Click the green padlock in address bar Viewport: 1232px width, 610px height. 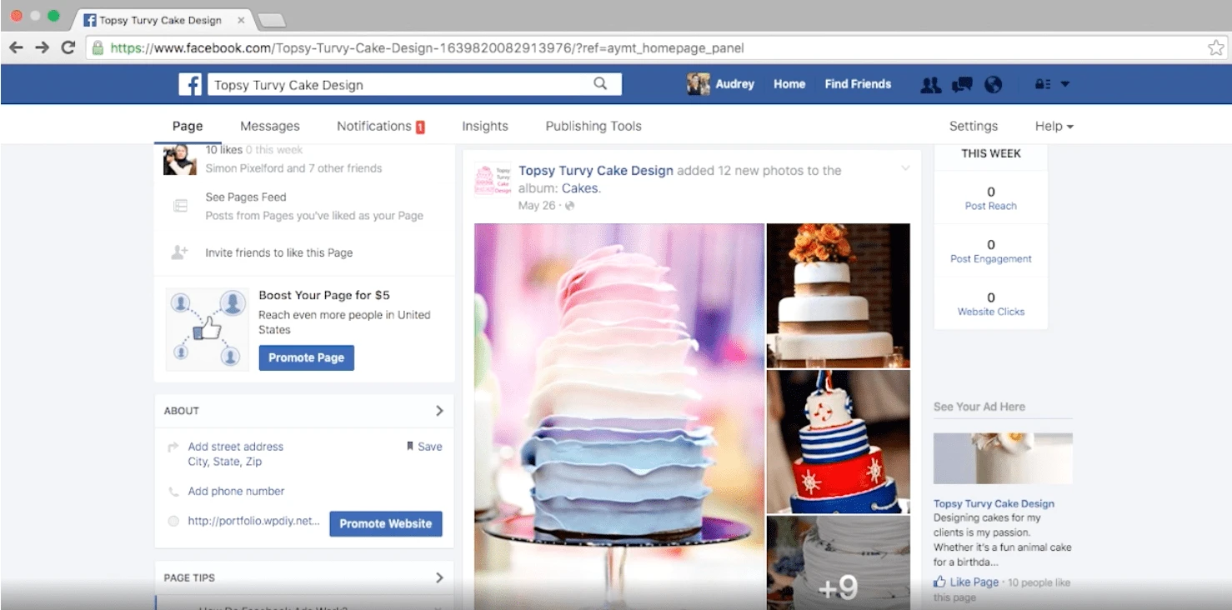tap(98, 47)
